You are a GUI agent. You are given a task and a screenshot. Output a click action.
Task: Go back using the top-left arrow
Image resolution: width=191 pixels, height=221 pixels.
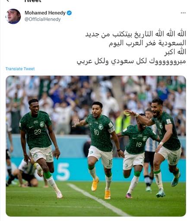[x=7, y=1]
